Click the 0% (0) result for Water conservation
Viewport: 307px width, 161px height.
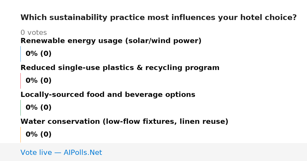pos(38,135)
